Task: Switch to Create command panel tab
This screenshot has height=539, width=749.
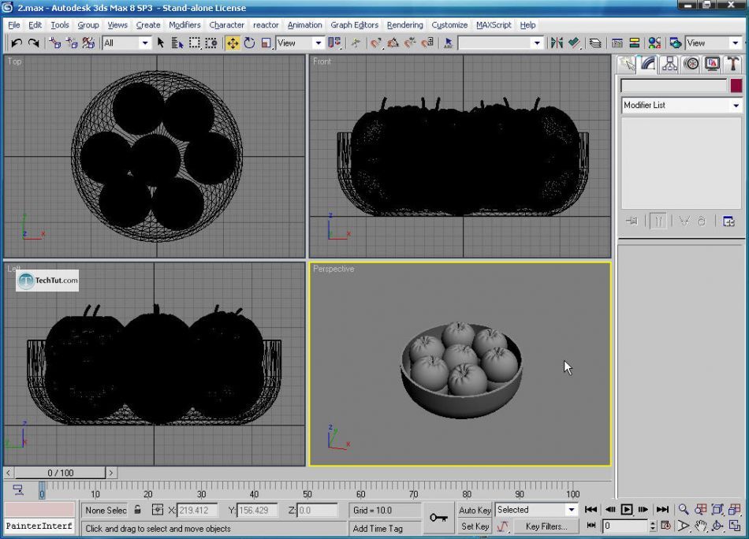Action: point(628,64)
